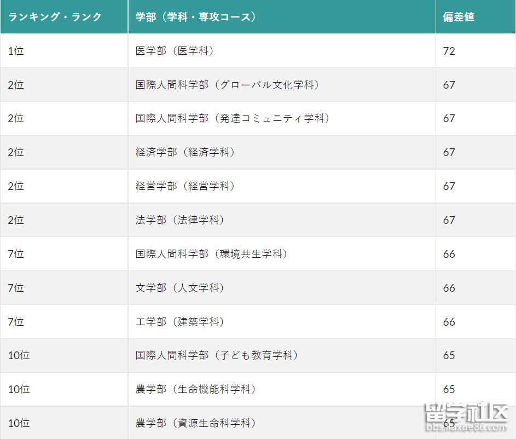Screen dimensions: 516x439
Task: Select the 工学部（建築学科） entry
Action: [180, 322]
